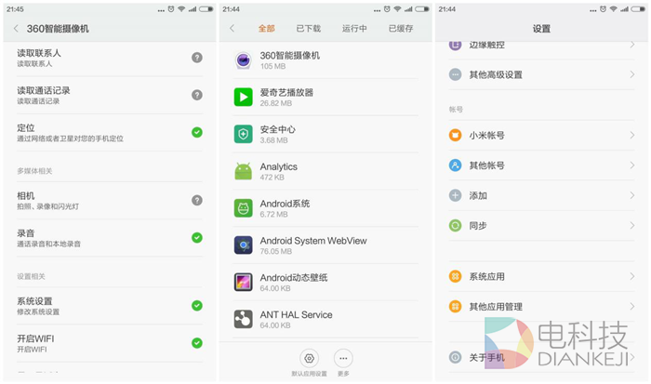
Task: Open 系统应用 orange grid icon
Action: pos(456,276)
